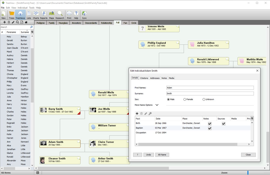Expand More Name Options chevron
The image size is (270, 175).
click(157, 105)
